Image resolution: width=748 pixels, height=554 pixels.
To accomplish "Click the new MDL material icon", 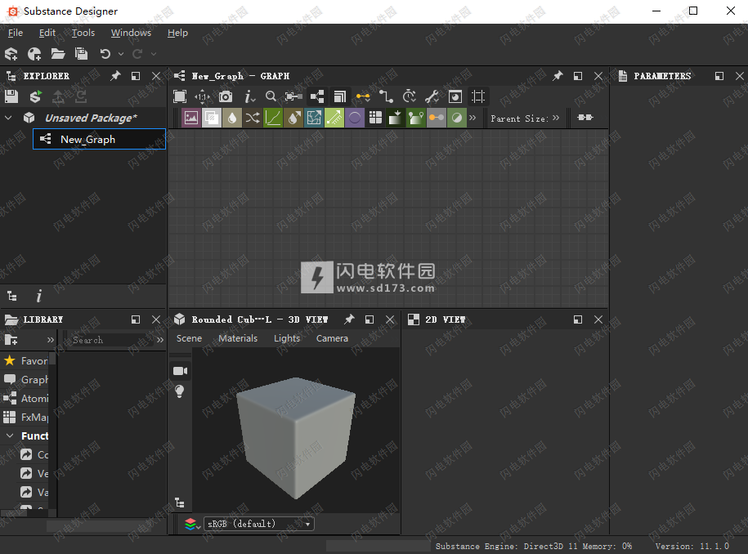I will (x=34, y=54).
